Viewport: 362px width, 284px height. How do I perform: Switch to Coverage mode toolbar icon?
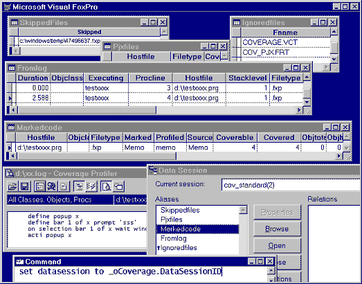point(80,186)
